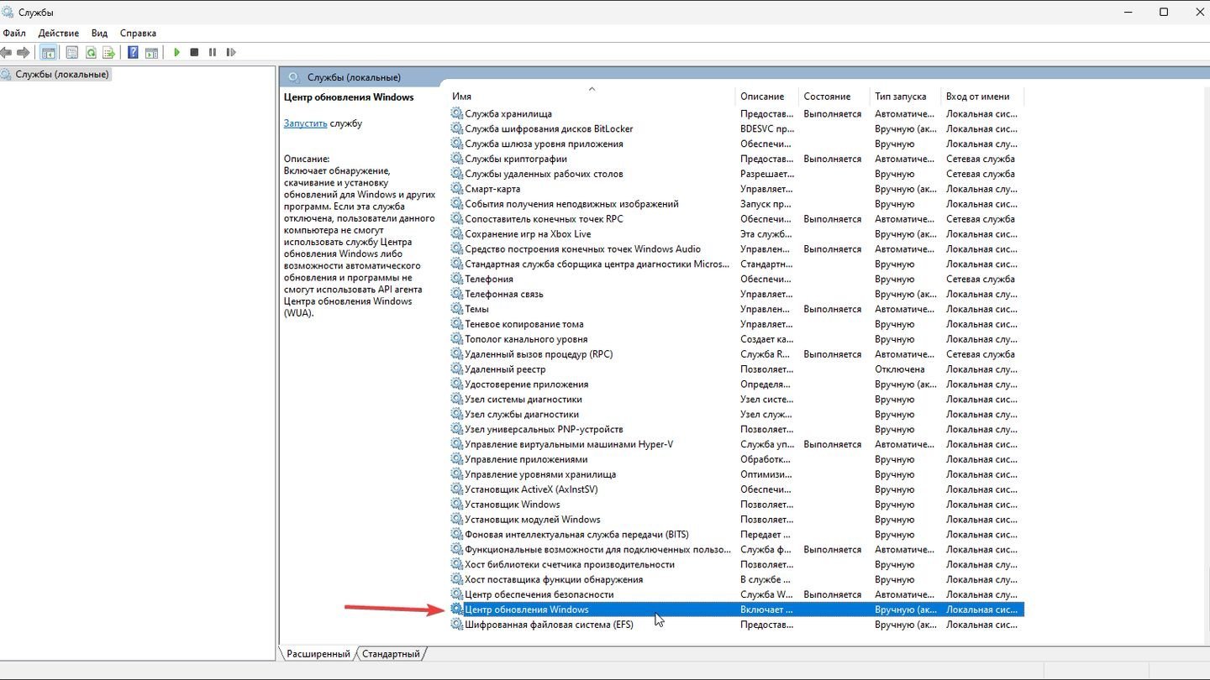Select Службы удаленных рабочих столов

[737, 174]
